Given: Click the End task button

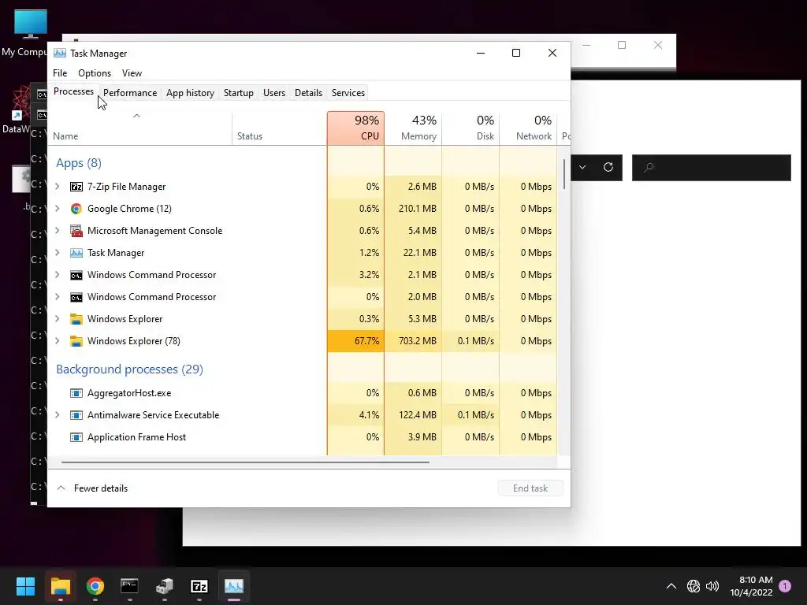Looking at the screenshot, I should point(530,488).
